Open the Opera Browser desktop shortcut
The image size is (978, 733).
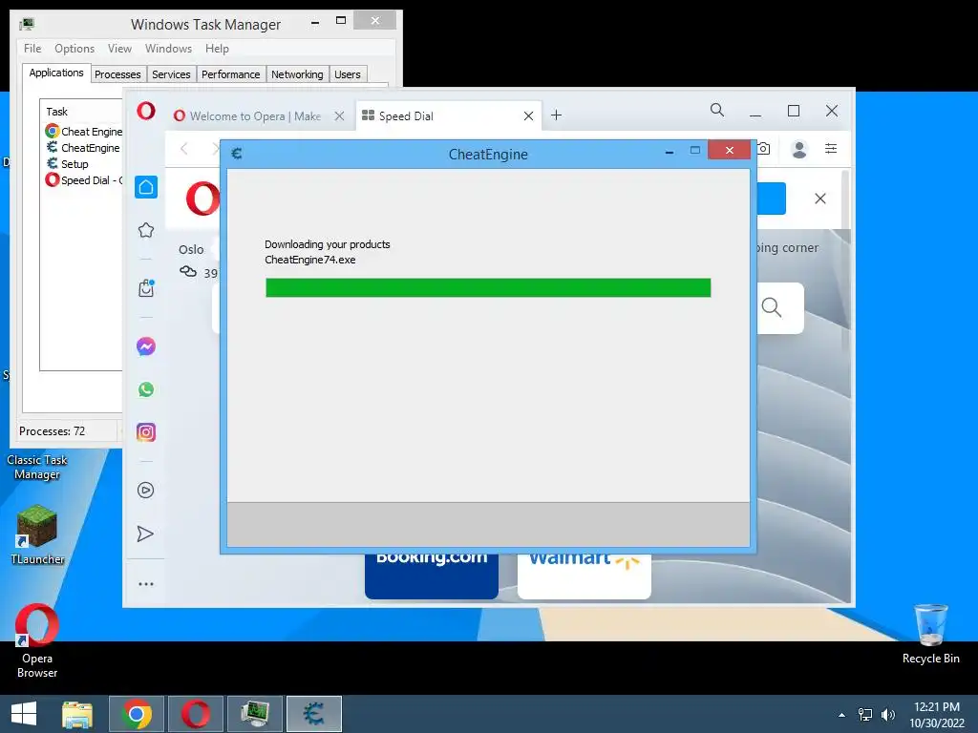click(x=37, y=641)
